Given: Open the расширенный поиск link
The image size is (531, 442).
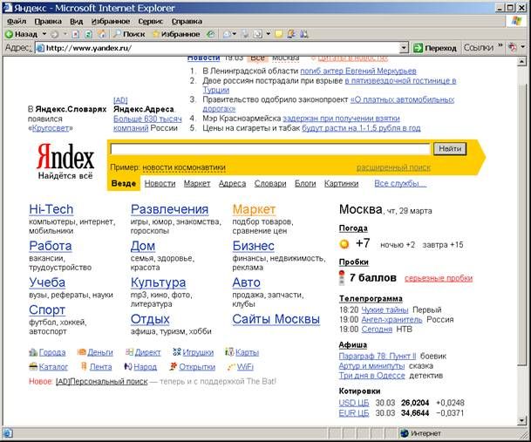Looking at the screenshot, I should click(x=393, y=167).
